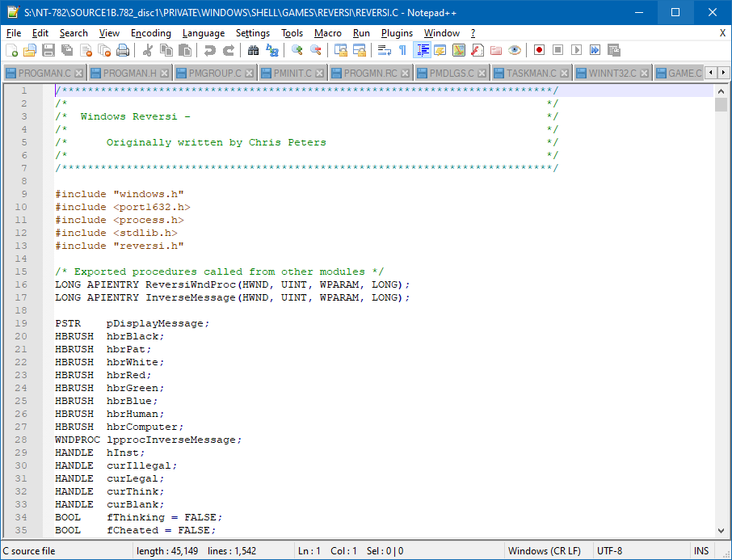Screen dimensions: 732x560
Task: Click the vertical scrollbar down arrow
Action: point(721,531)
